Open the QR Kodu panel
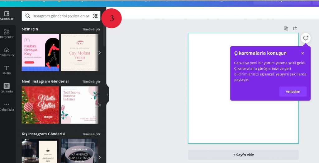This screenshot has height=163, width=319. coord(7,88)
